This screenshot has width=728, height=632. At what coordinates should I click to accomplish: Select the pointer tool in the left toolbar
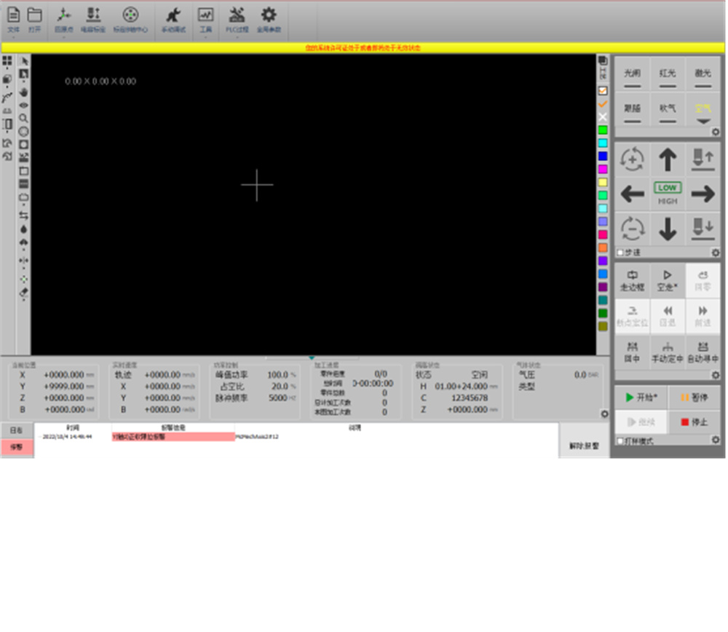24,62
